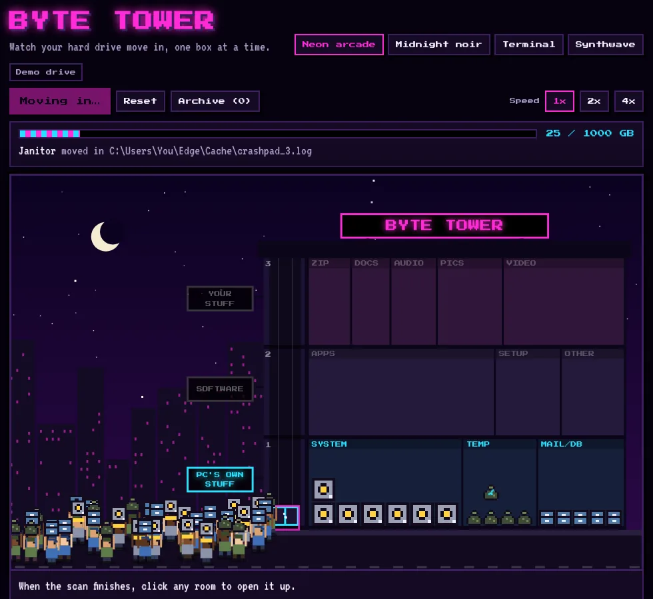Click the Demo drive button
Screen dimensions: 653x599
click(x=46, y=72)
